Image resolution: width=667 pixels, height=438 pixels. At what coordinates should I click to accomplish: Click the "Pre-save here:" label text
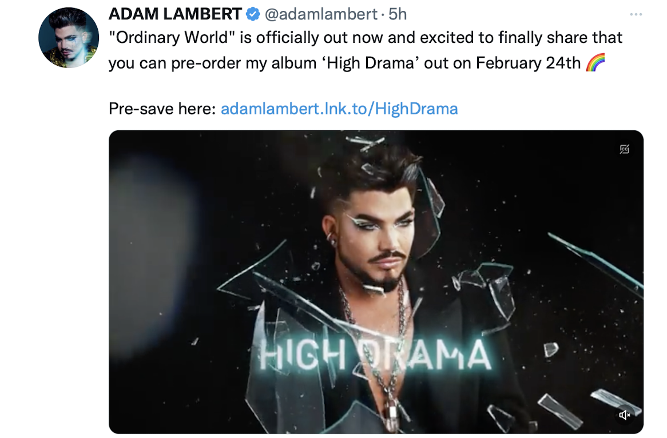point(162,109)
